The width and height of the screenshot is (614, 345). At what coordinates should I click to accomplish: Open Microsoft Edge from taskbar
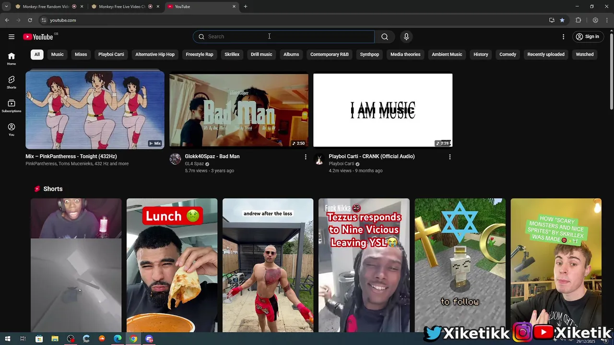click(x=118, y=339)
